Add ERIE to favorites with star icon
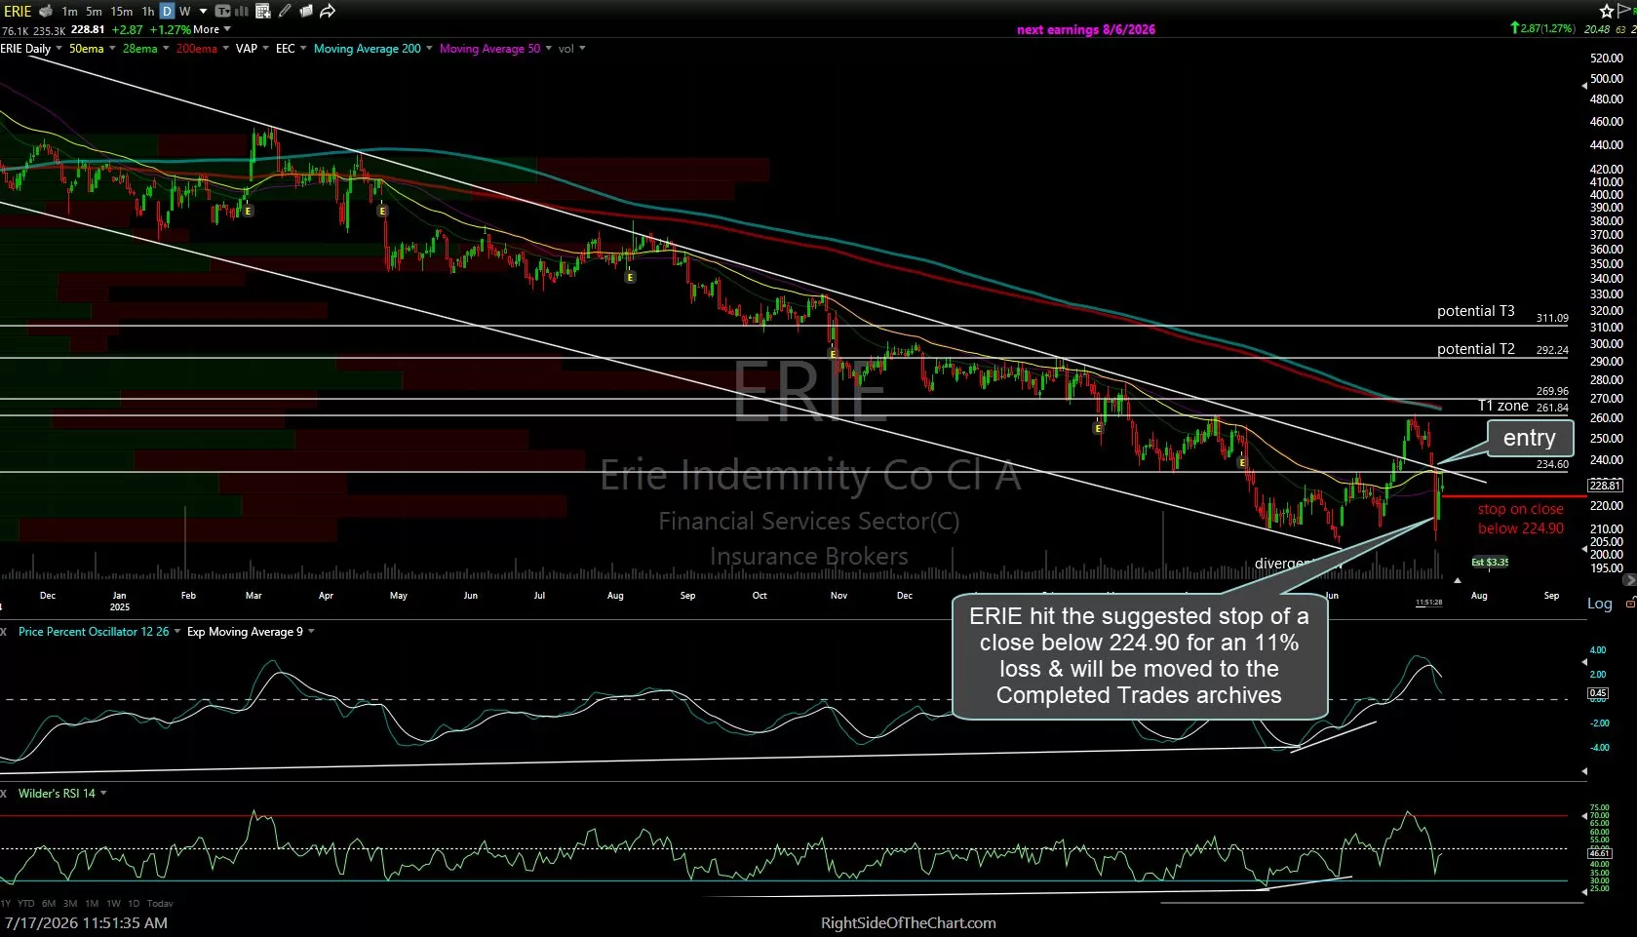 point(1607,11)
